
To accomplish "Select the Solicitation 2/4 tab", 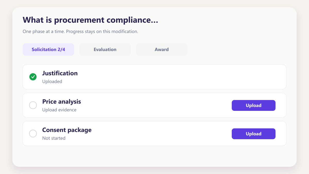I will pos(48,49).
